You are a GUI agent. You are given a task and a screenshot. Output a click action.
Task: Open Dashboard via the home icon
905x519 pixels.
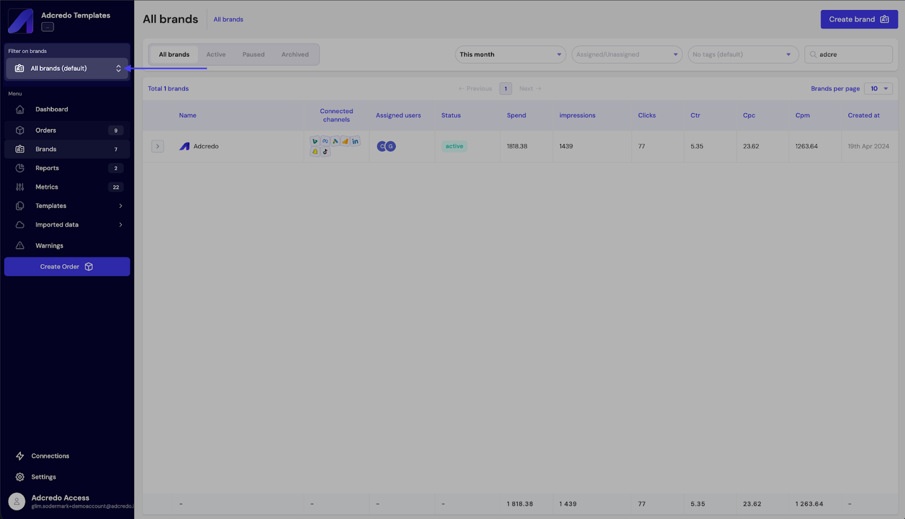20,110
